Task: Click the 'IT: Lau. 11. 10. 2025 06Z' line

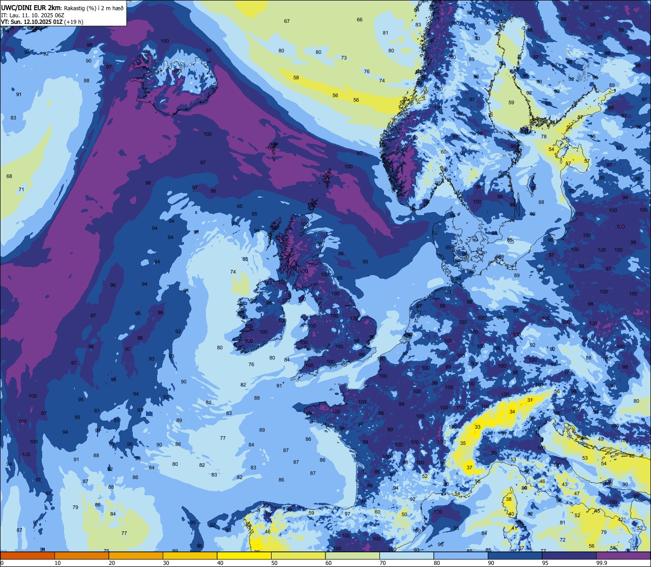Action: (33, 15)
